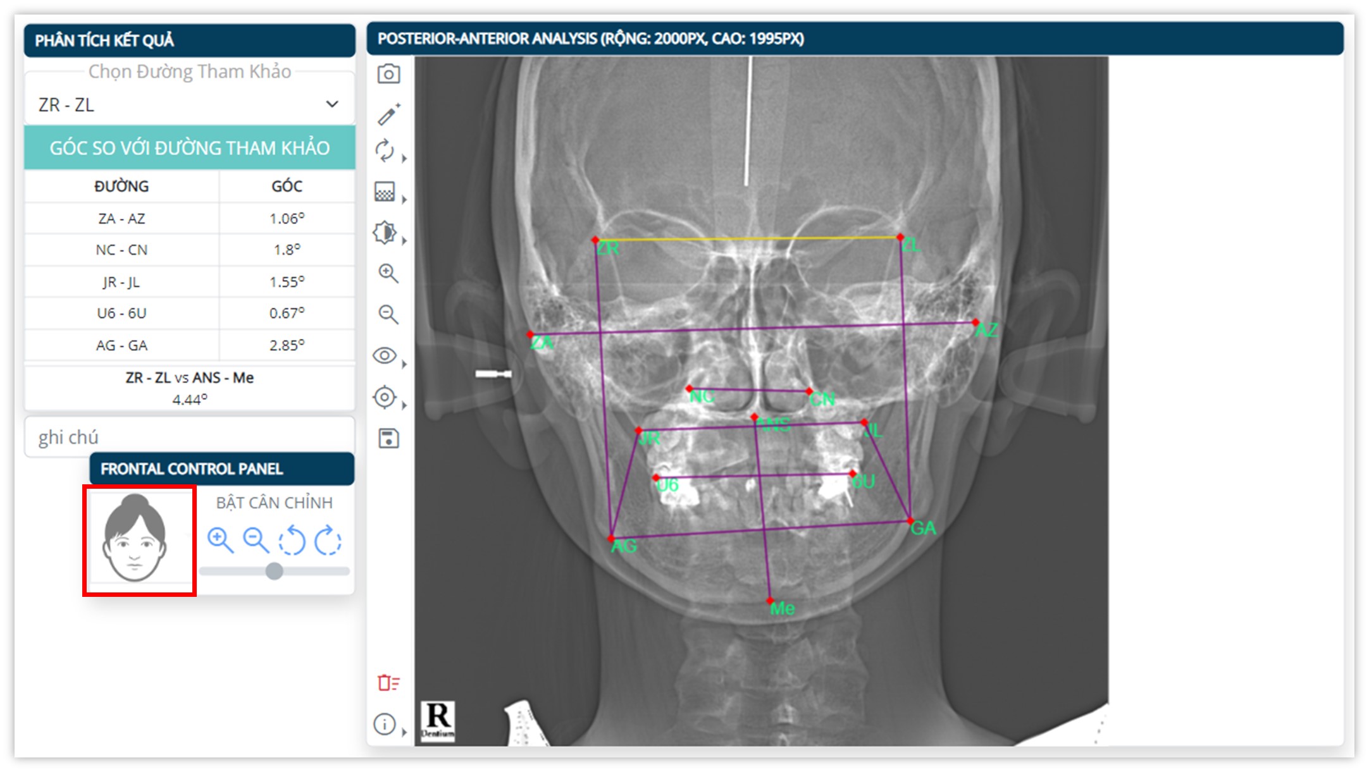This screenshot has width=1369, height=772.
Task: Rotate counterclockwise in frontal control panel
Action: (292, 541)
